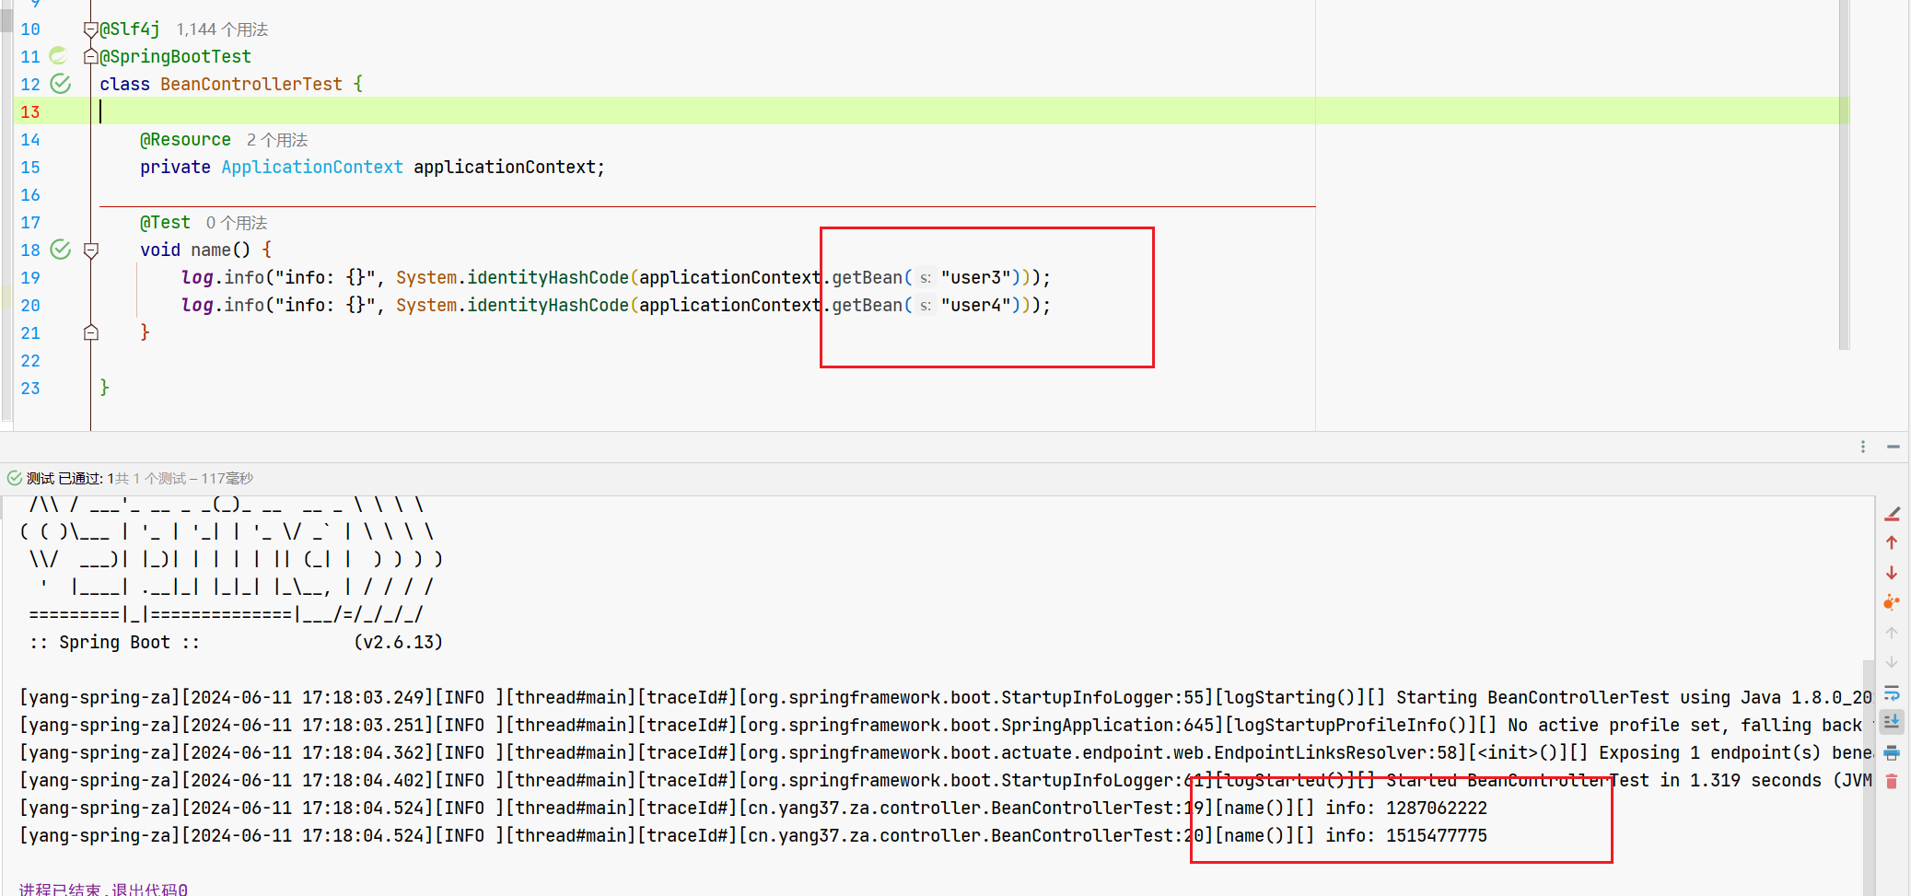Click the editor vertical scrollbar on the right

1844,175
